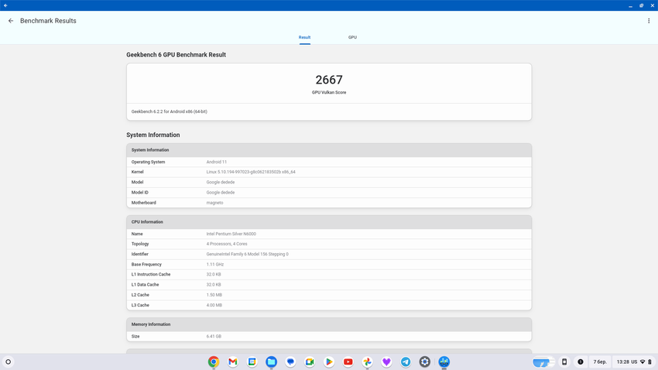Go back using the Benchmark Results arrow
The height and width of the screenshot is (370, 658).
[x=11, y=21]
